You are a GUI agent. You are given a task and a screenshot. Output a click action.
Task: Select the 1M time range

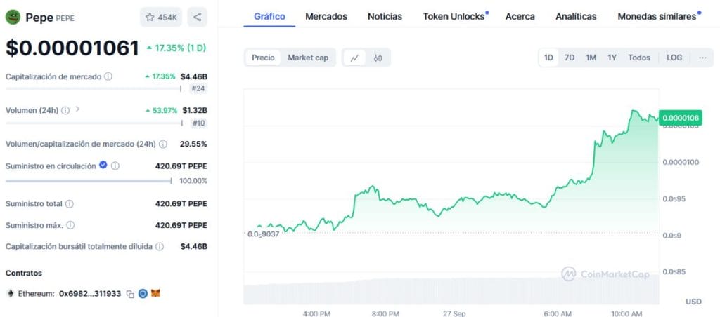click(x=591, y=58)
